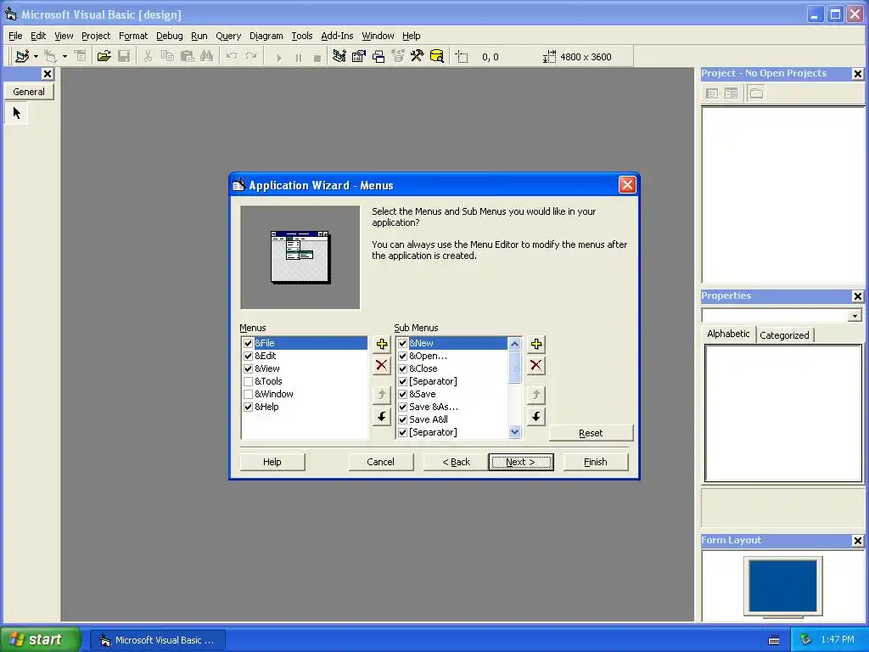This screenshot has width=869, height=652.
Task: Open the Properties Window toolbar icon
Action: [359, 56]
